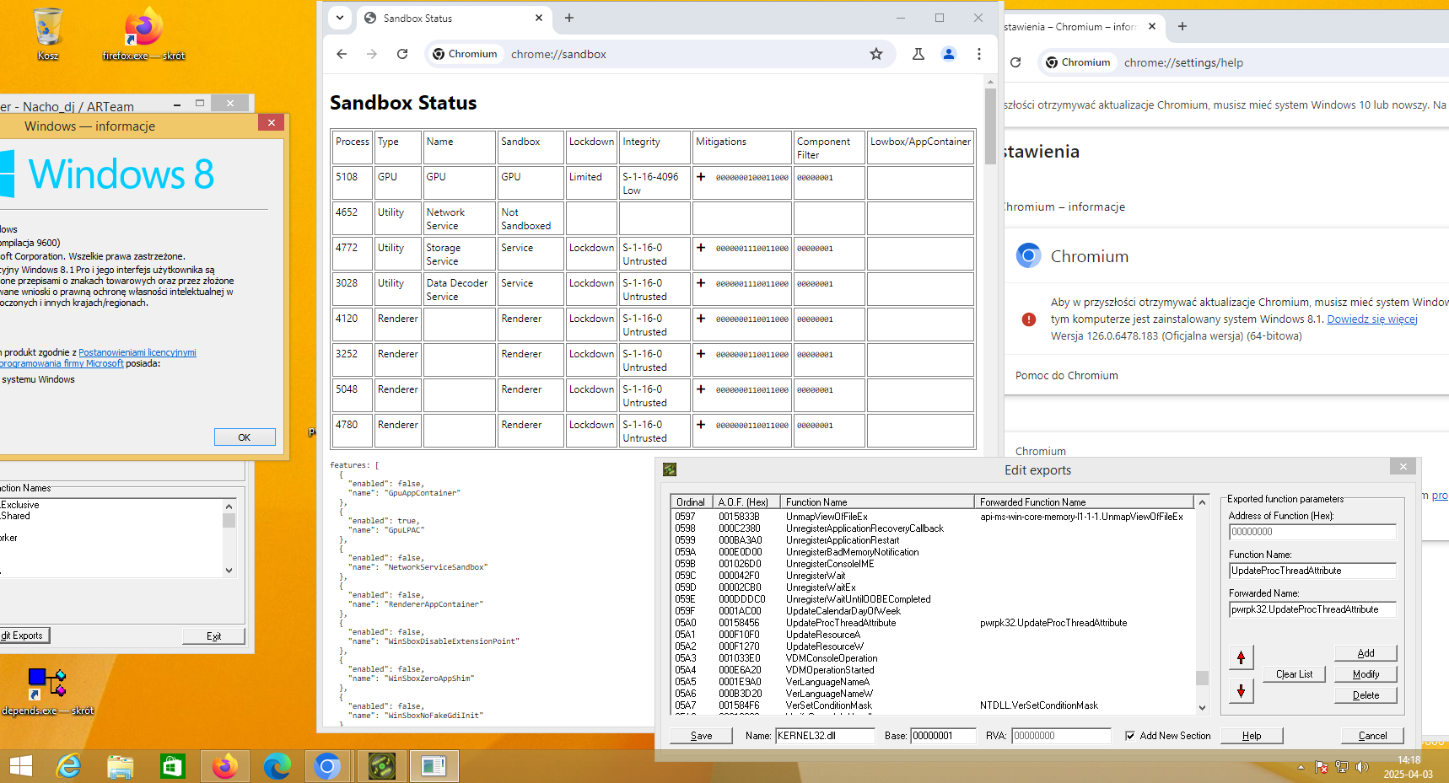Expand mitigations for Storage Service process 4772
The width and height of the screenshot is (1449, 783).
[x=701, y=248]
